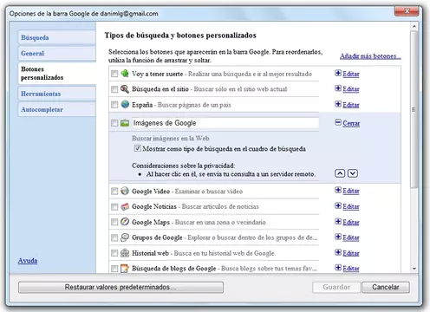Open the Herramientas tab
430x312 pixels.
[x=56, y=94]
